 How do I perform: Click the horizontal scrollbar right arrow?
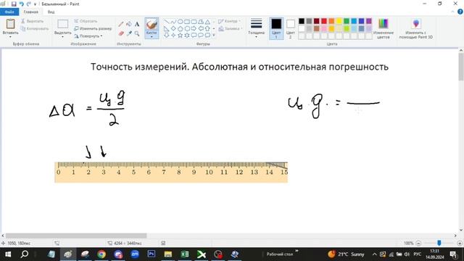pyautogui.click(x=455, y=236)
